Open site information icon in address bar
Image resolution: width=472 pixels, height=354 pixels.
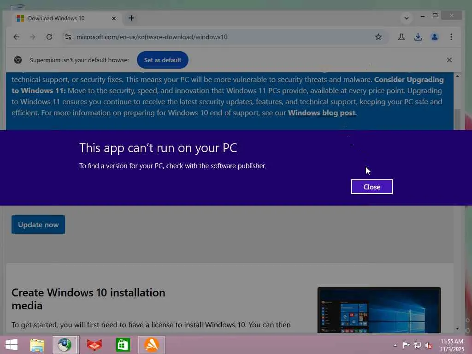(68, 37)
